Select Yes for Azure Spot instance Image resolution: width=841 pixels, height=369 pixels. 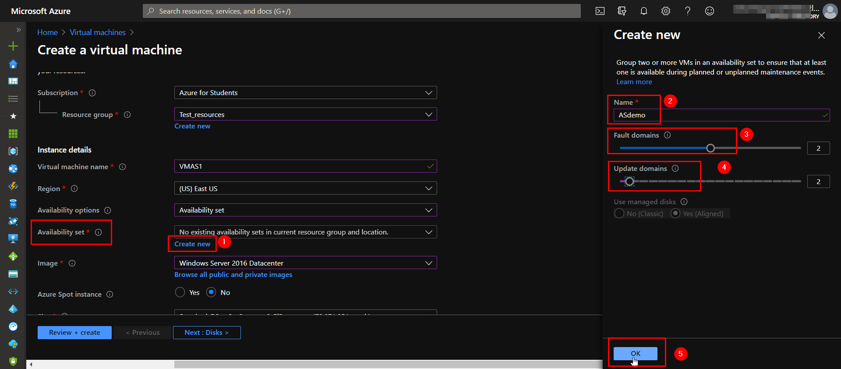(x=180, y=292)
